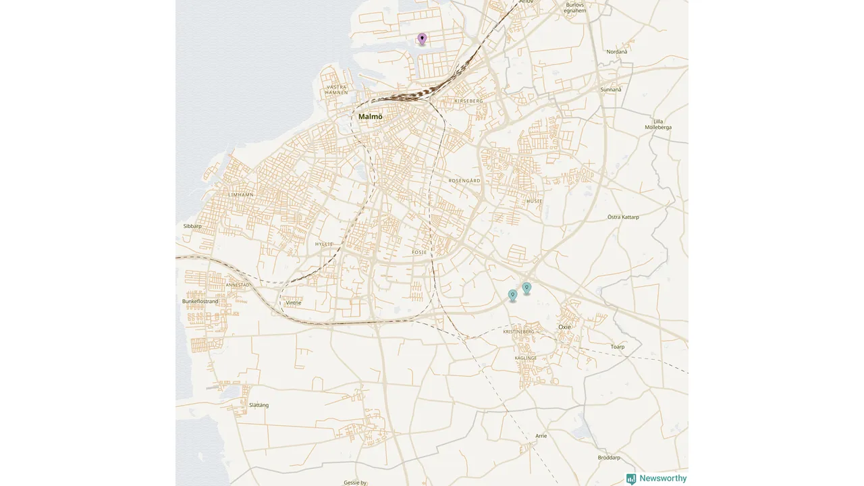
Task: Click the Malmö city label
Action: (x=371, y=117)
